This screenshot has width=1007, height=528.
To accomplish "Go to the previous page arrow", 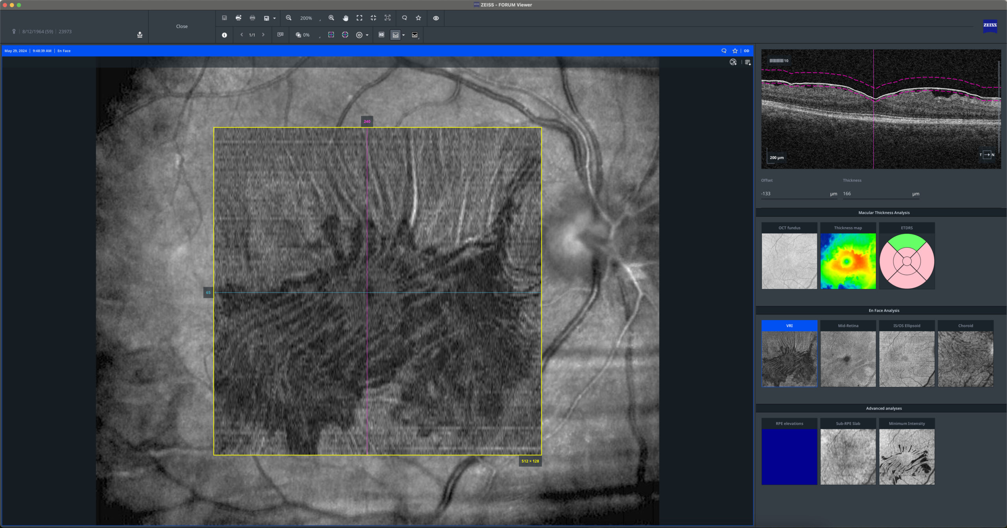I will point(242,35).
